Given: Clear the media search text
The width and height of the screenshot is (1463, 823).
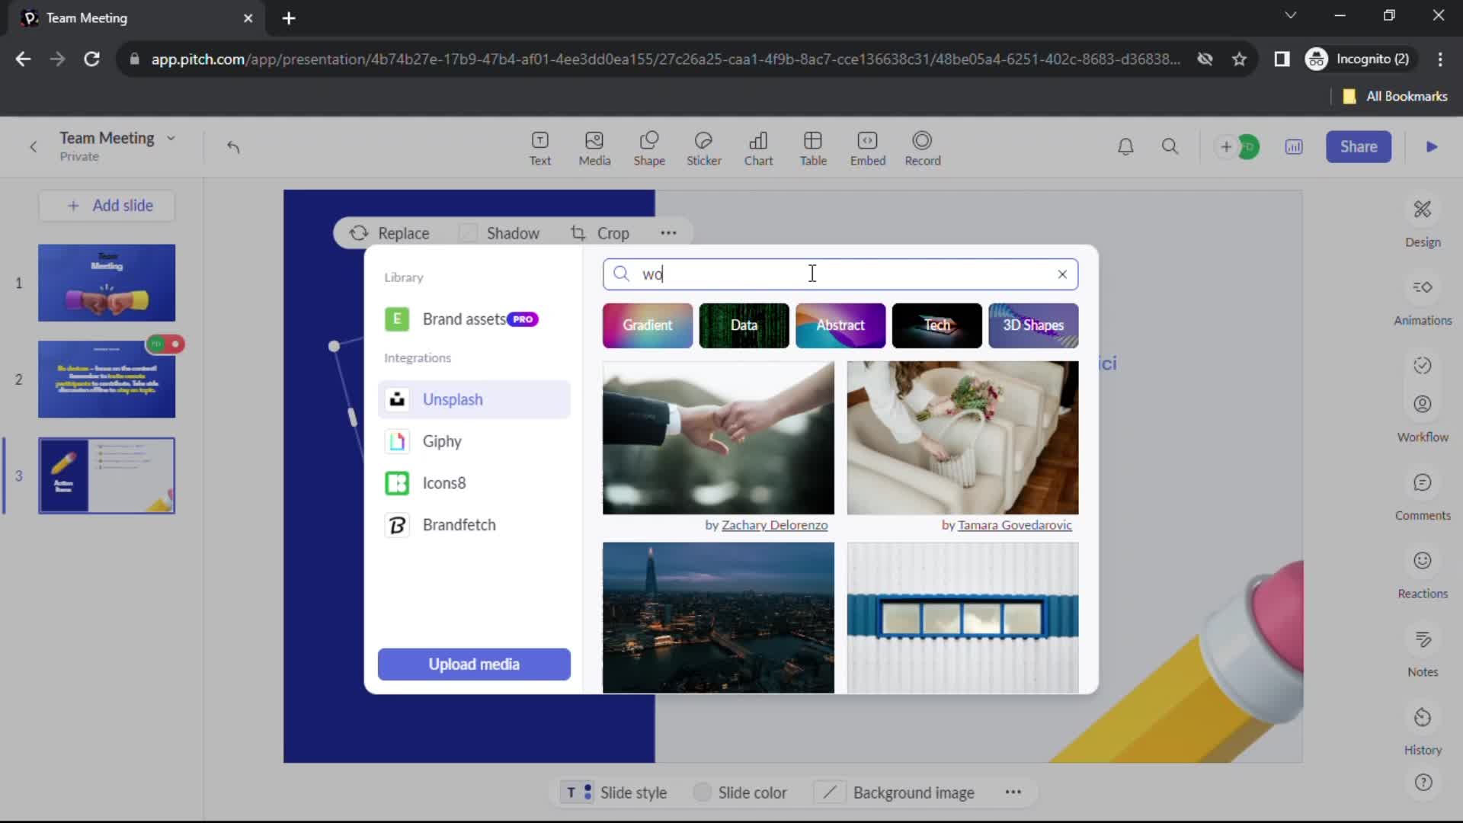Looking at the screenshot, I should [x=1062, y=274].
